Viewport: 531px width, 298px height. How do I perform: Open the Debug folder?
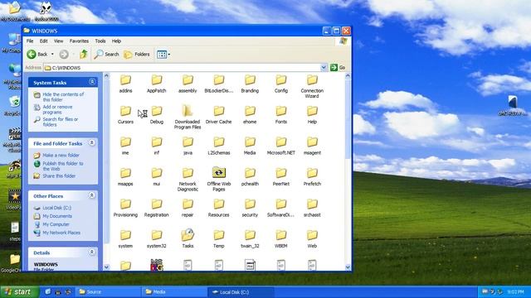157,115
